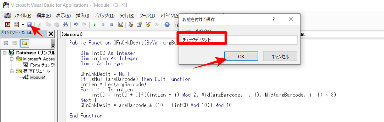
Task: Close the 名前を付けて保存 dialog
Action: [291, 20]
